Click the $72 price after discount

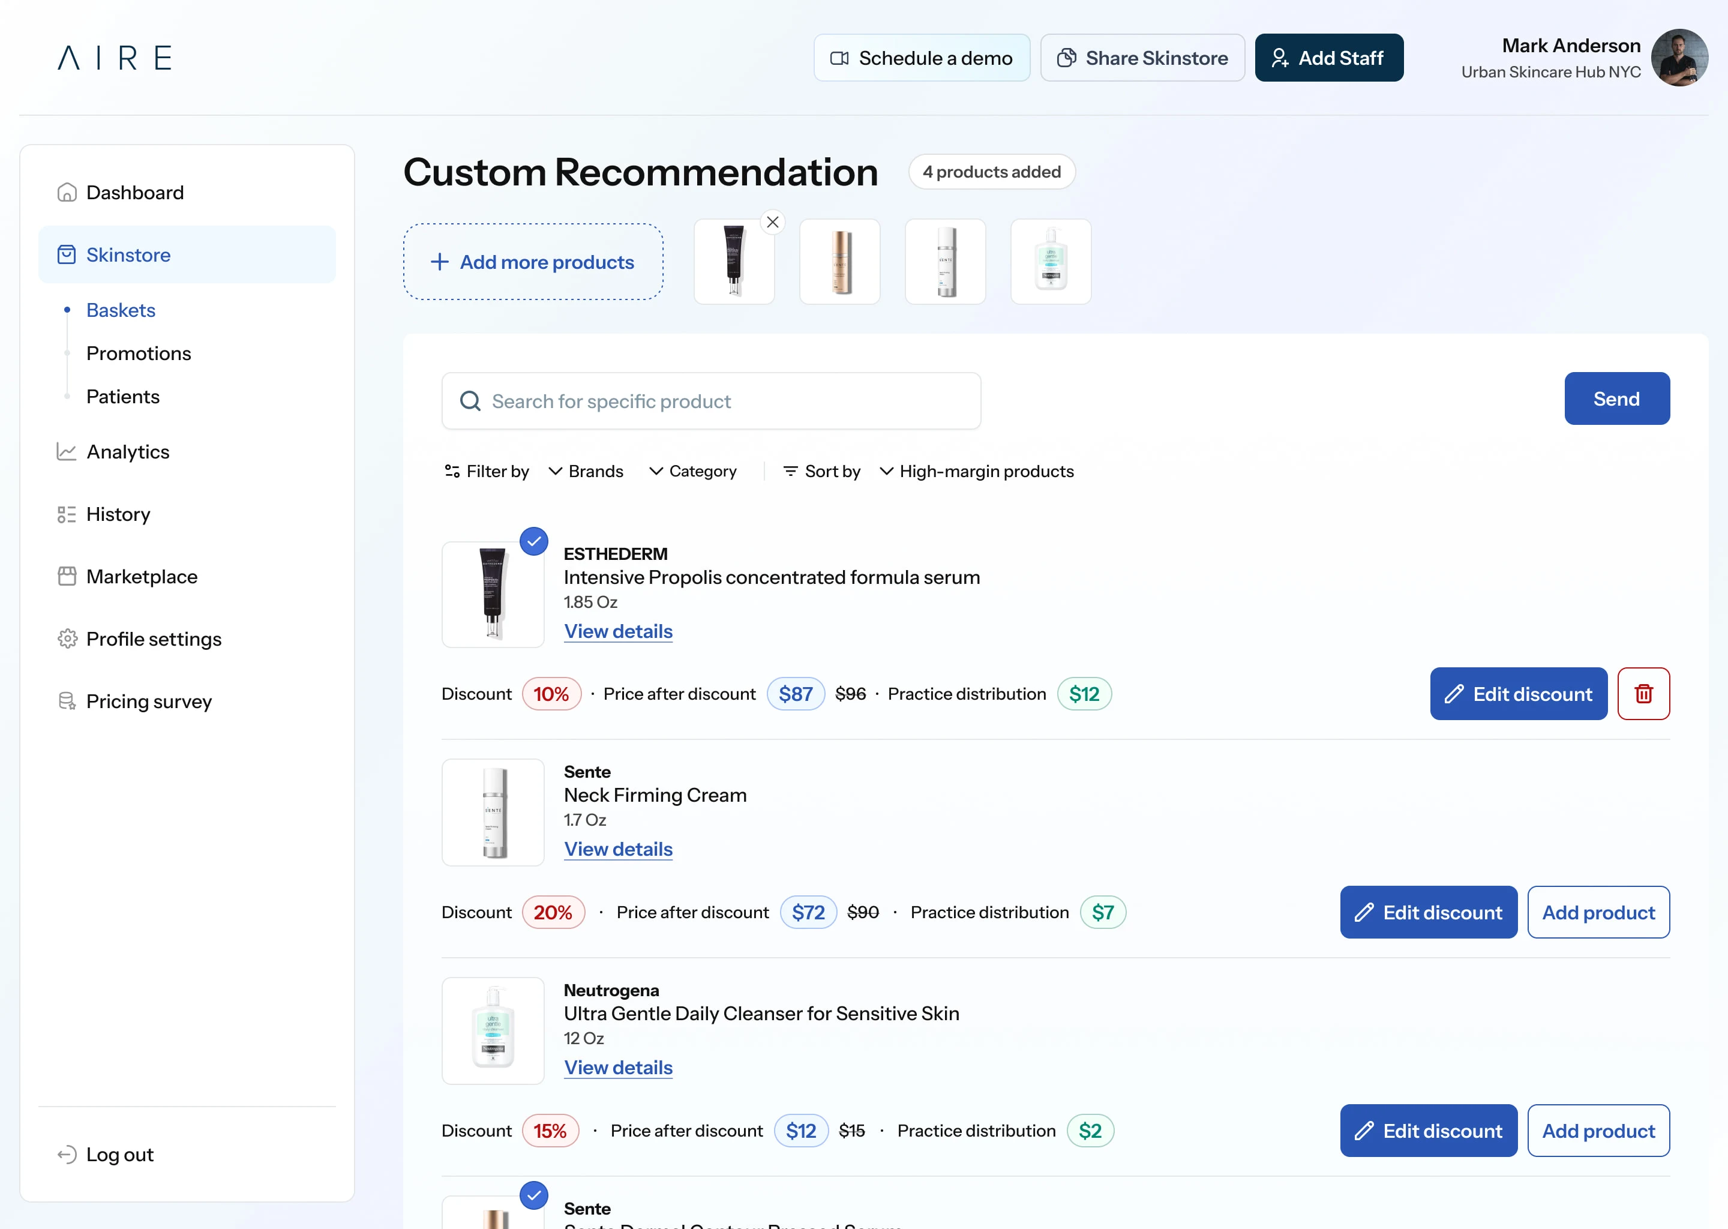pyautogui.click(x=808, y=912)
